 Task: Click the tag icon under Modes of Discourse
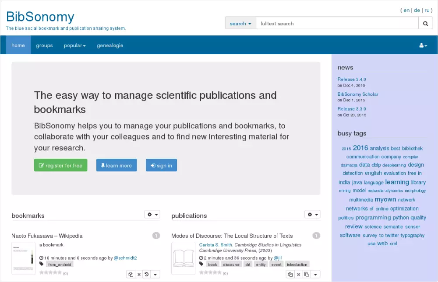201,264
